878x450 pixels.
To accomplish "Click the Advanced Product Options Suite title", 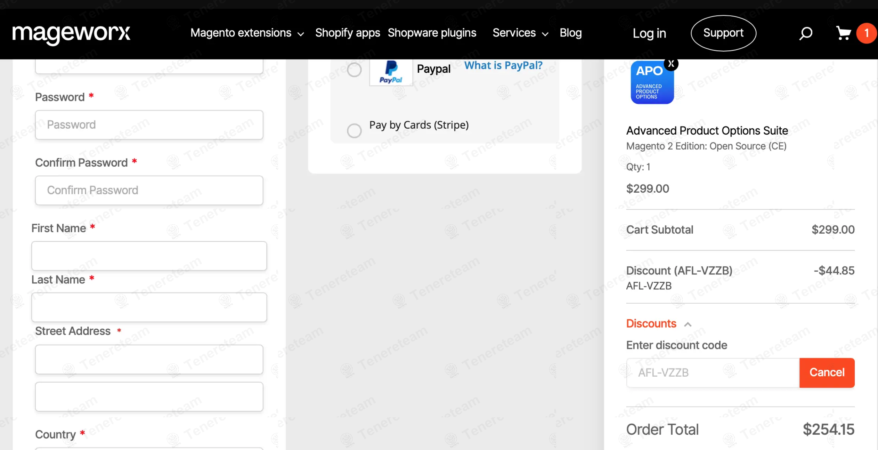I will pos(707,131).
